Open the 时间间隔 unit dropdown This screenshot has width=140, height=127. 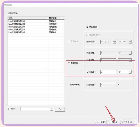[130, 60]
